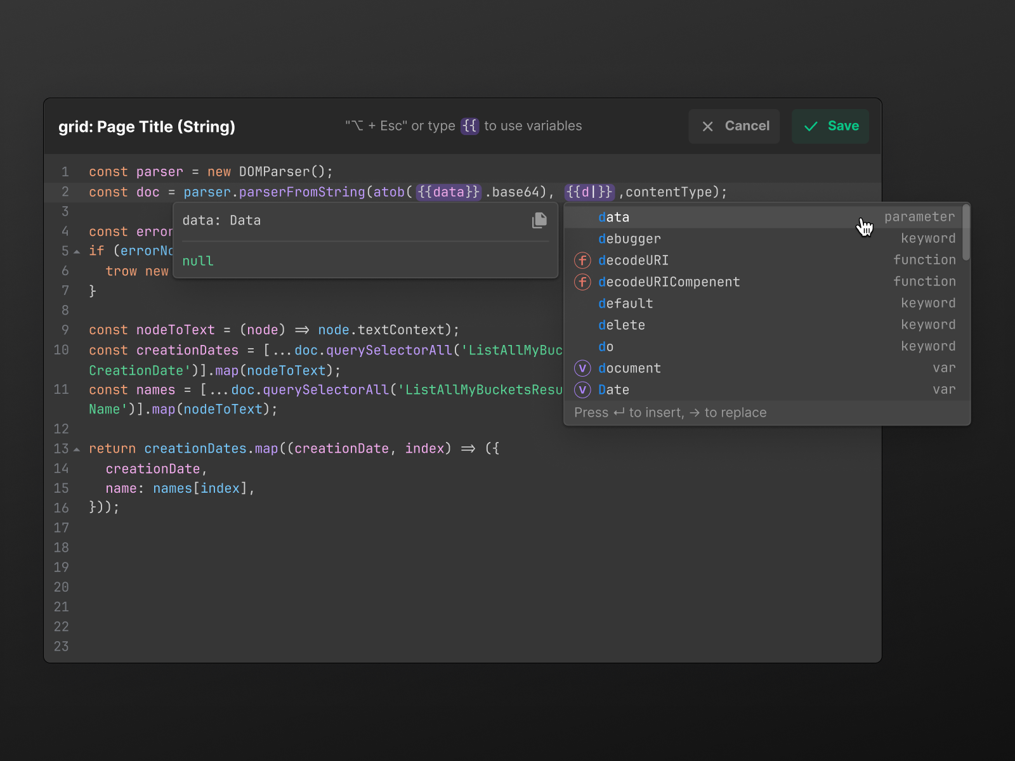Viewport: 1015px width, 761px height.
Task: Cancel editing the Page Title
Action: pos(734,126)
